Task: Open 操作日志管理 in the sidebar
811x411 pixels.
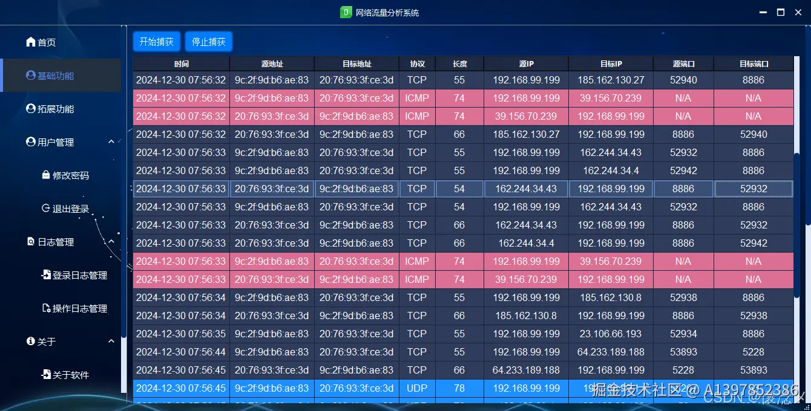Action: tap(61, 308)
